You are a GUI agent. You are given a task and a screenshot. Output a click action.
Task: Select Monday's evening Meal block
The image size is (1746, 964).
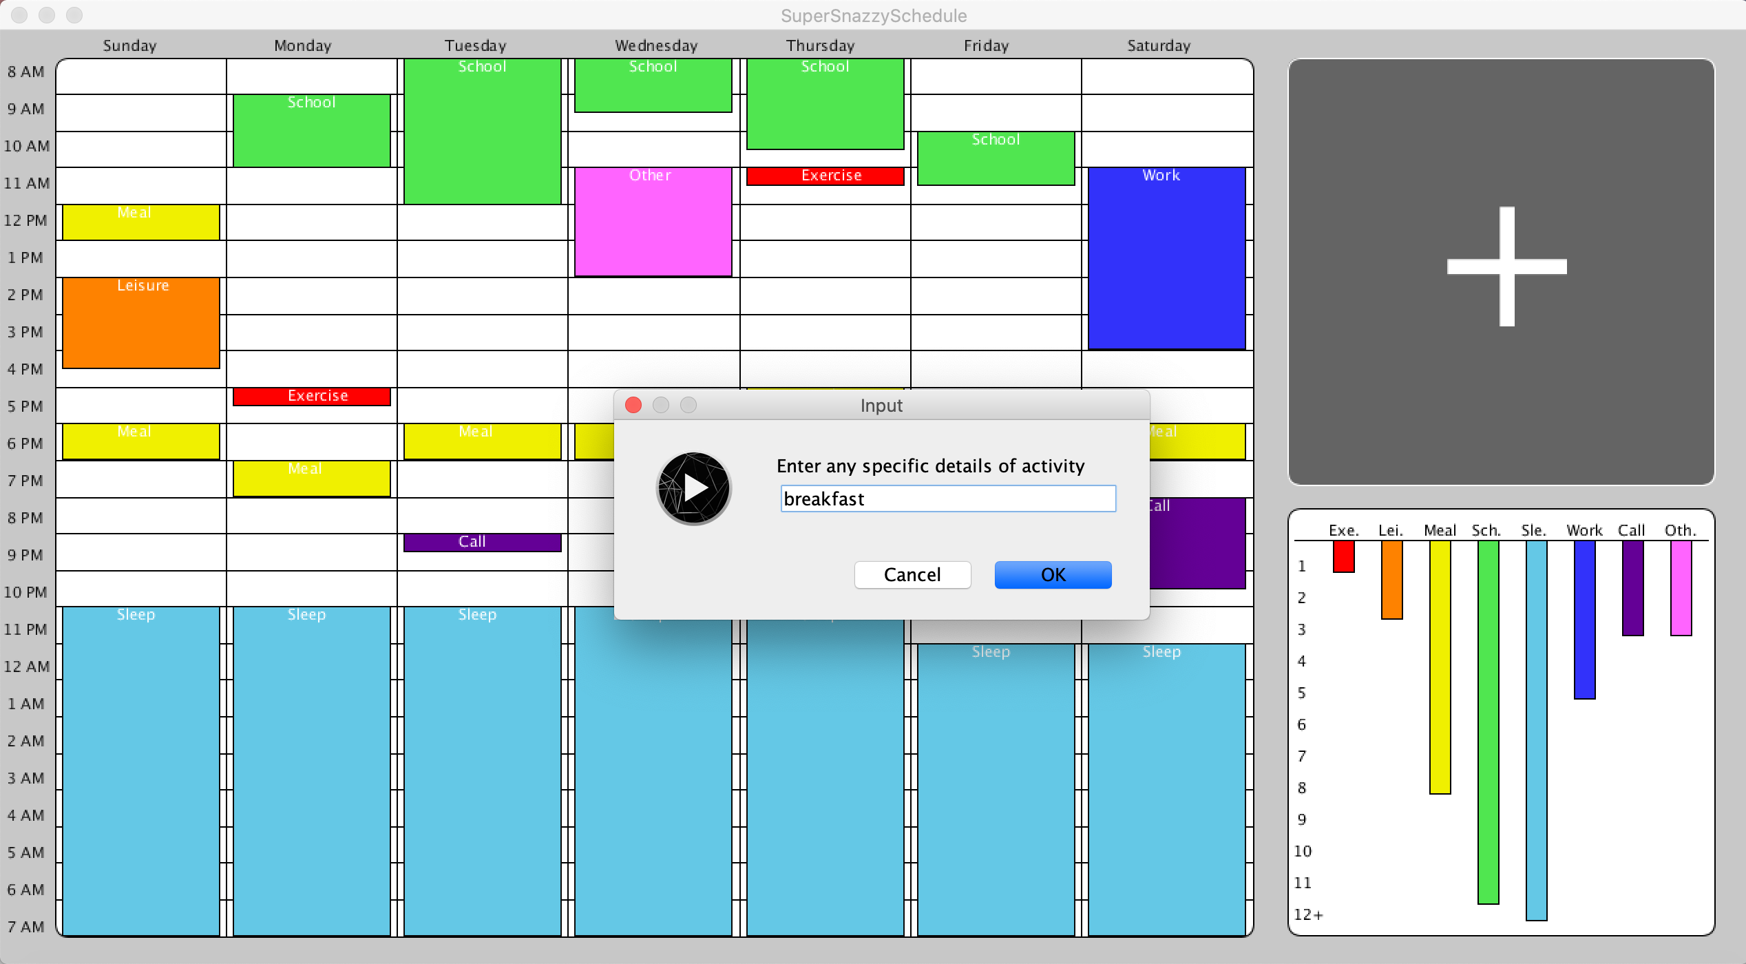pyautogui.click(x=311, y=479)
